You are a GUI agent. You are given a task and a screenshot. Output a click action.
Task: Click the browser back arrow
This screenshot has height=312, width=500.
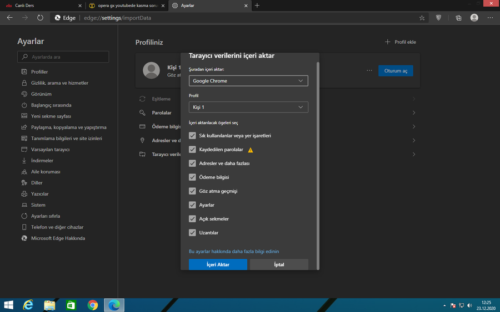tap(10, 18)
